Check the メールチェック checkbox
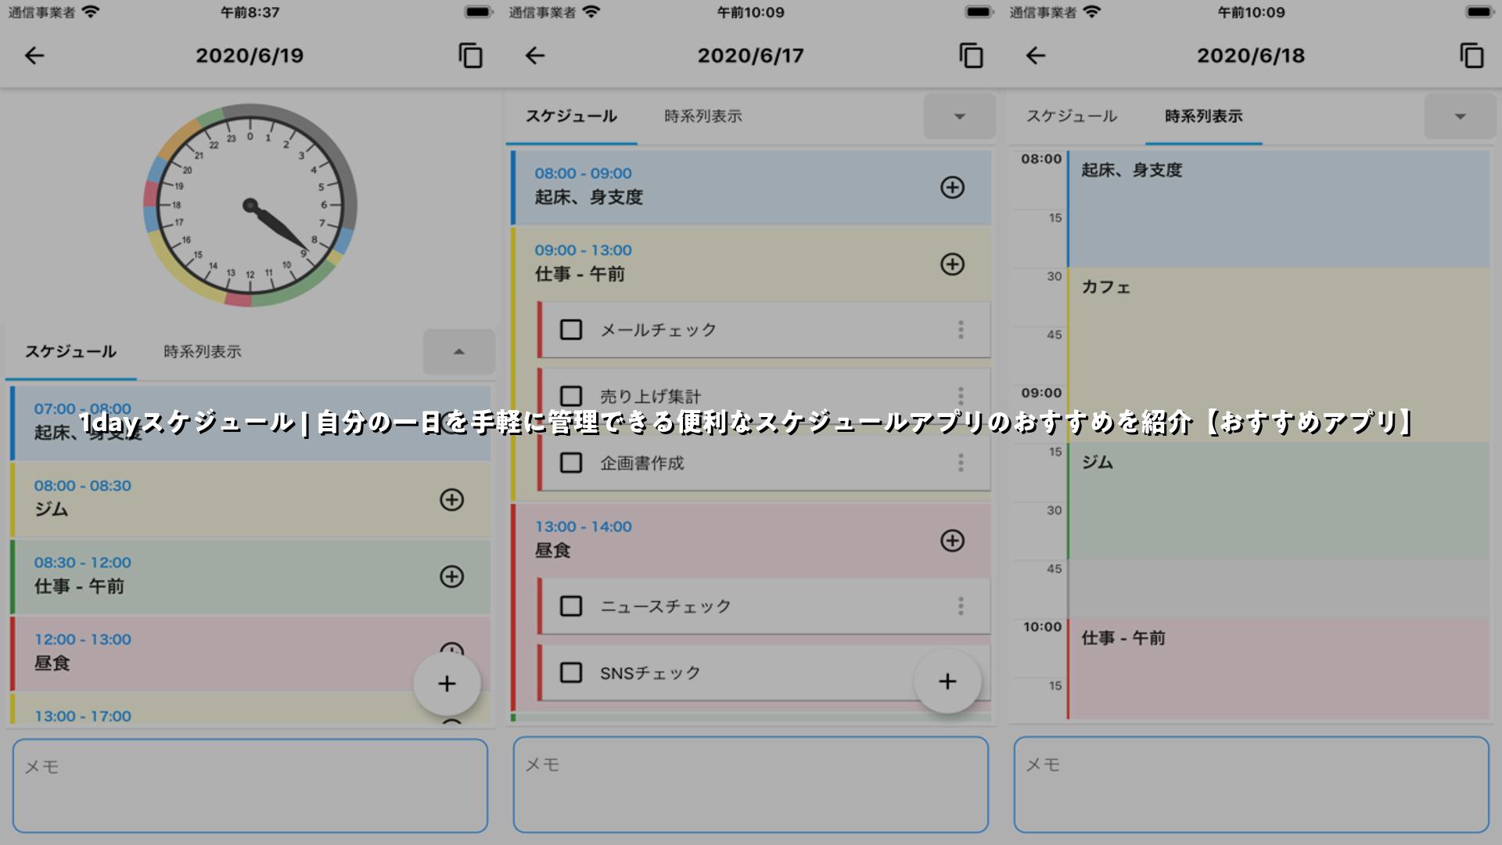 pos(571,329)
